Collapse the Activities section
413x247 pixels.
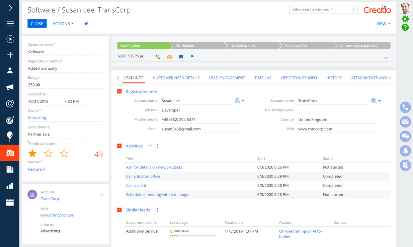[119, 146]
